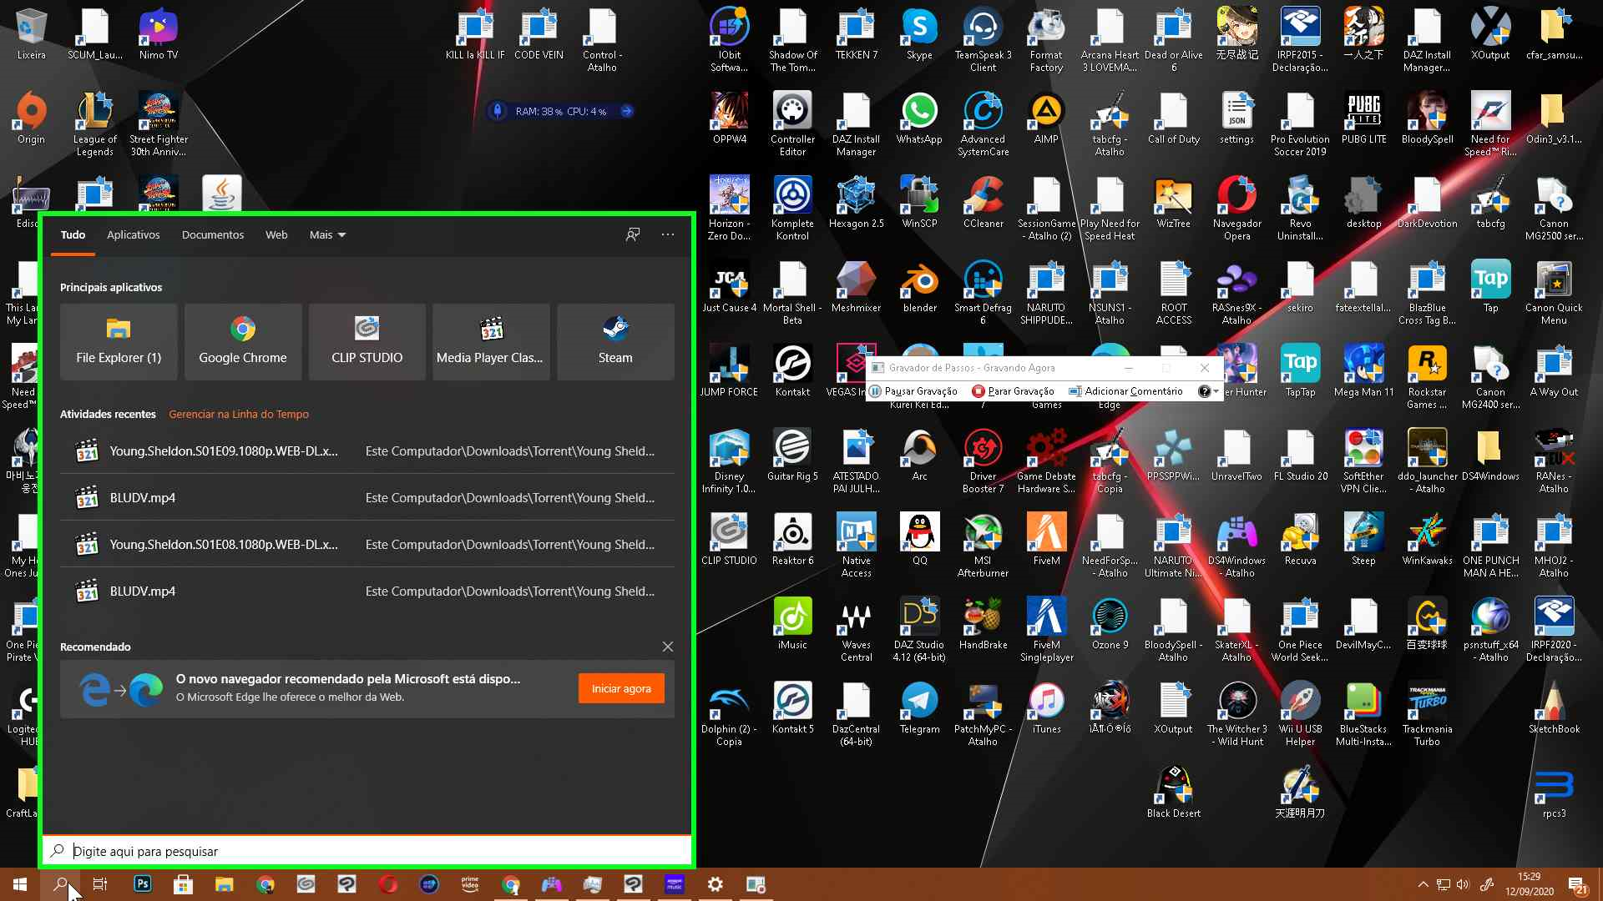1603x901 pixels.
Task: Open WhatsApp desktop shortcut
Action: [x=919, y=118]
